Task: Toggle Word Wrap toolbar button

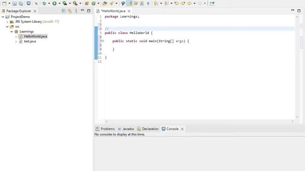Action: (x=136, y=3)
